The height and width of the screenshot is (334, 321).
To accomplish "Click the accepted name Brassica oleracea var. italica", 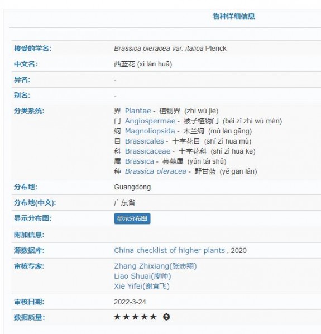I will point(159,49).
